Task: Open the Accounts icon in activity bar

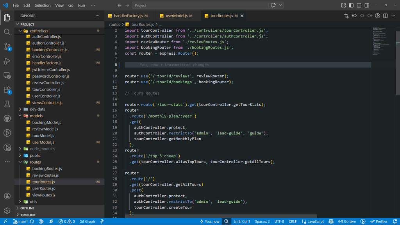Action: (x=7, y=196)
